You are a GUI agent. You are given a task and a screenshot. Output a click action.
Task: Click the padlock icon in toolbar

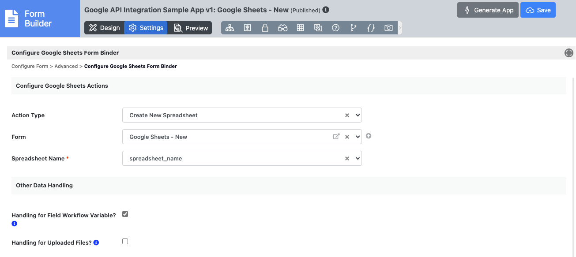tap(265, 28)
